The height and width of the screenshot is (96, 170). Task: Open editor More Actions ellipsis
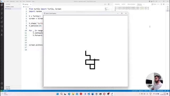coord(111,4)
